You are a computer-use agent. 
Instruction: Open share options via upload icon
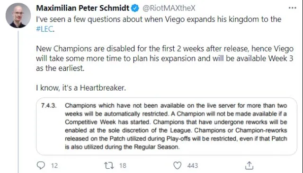[250, 165]
